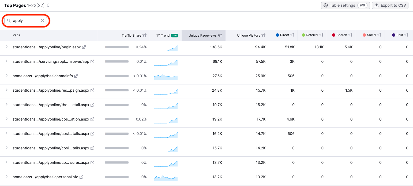
Task: Expand the servicing borrower/app row
Action: point(6,61)
